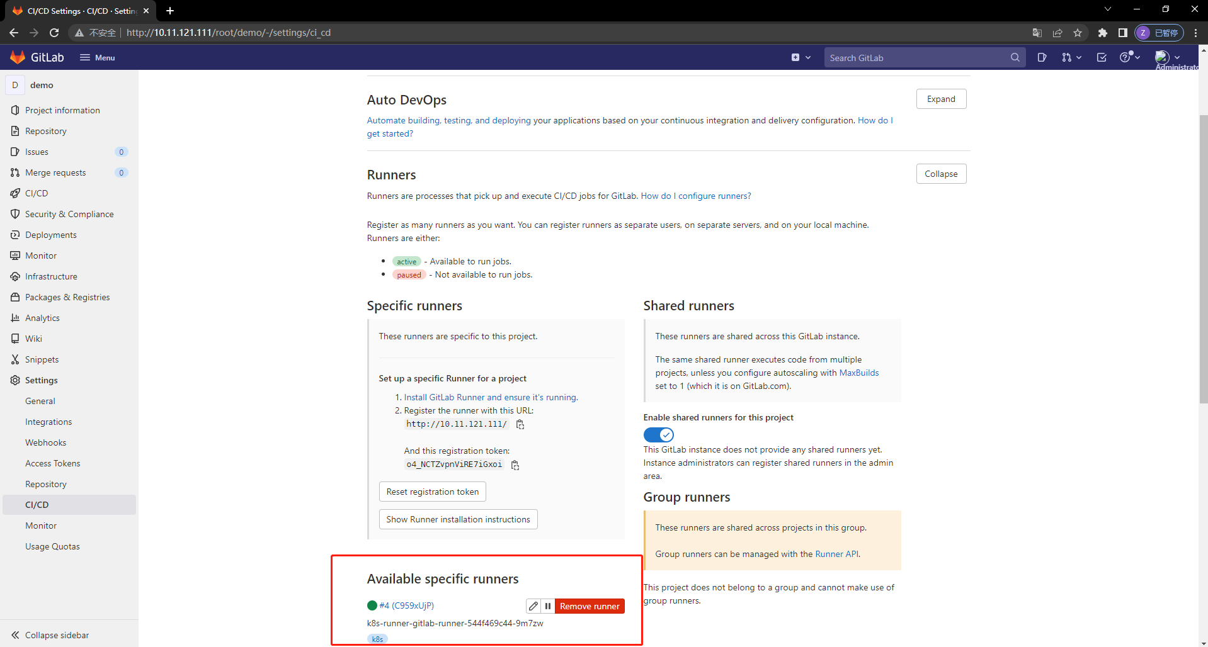Image resolution: width=1208 pixels, height=647 pixels.
Task: Open Security & Compliance in sidebar
Action: click(x=69, y=214)
